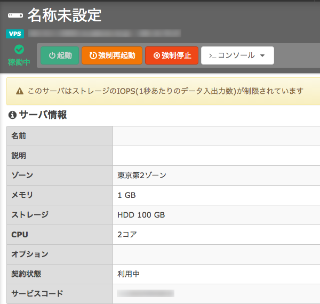The height and width of the screenshot is (304, 320).
Task: Click the 利用中 contract status value
Action: click(129, 274)
